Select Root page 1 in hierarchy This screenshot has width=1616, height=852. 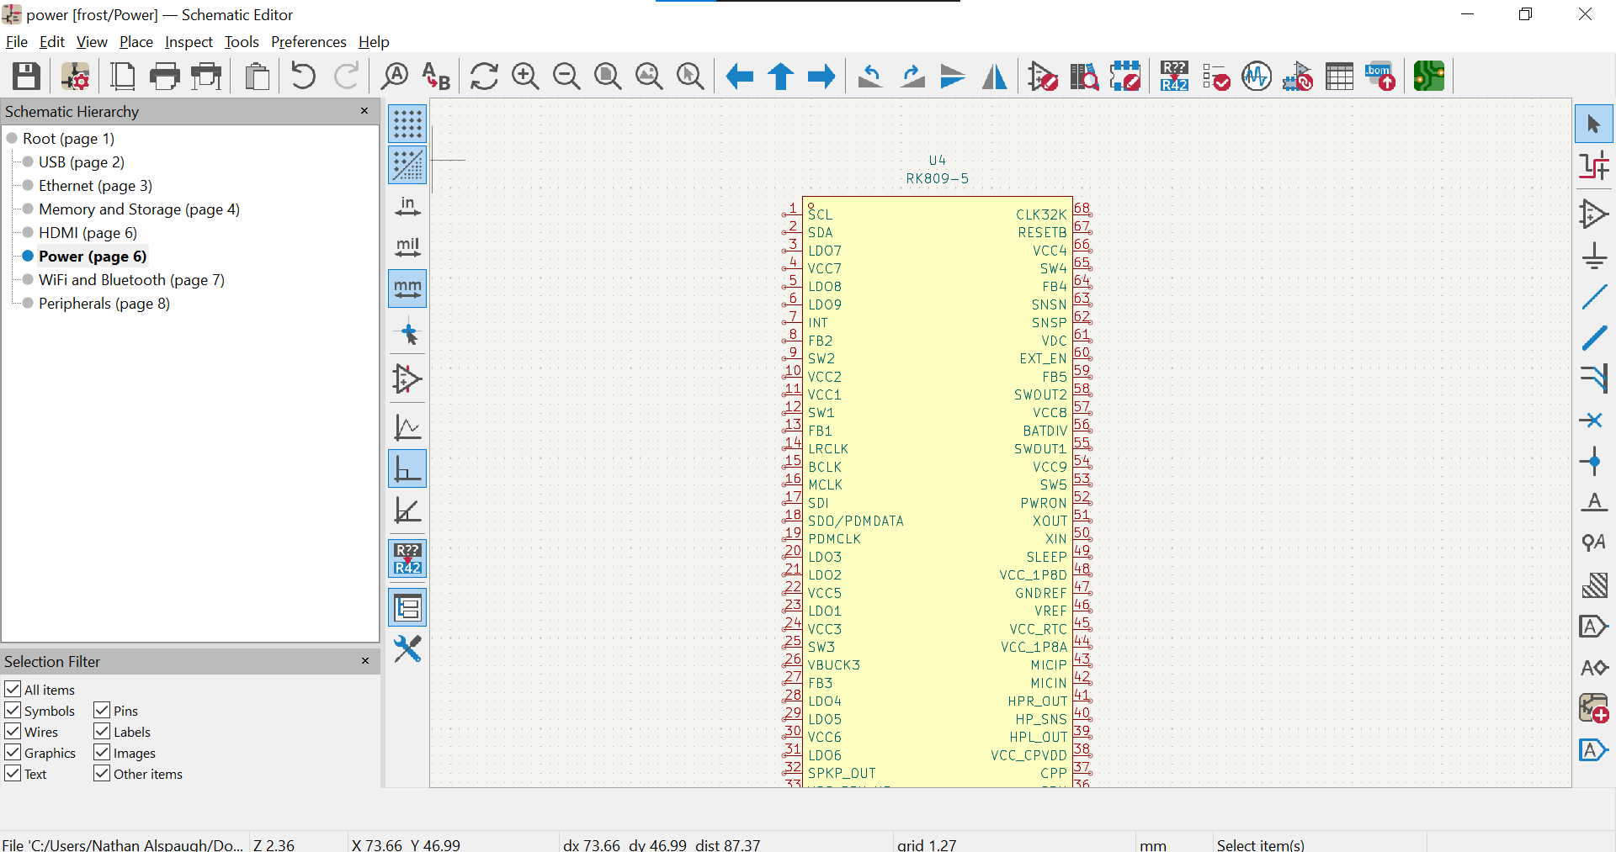68,139
